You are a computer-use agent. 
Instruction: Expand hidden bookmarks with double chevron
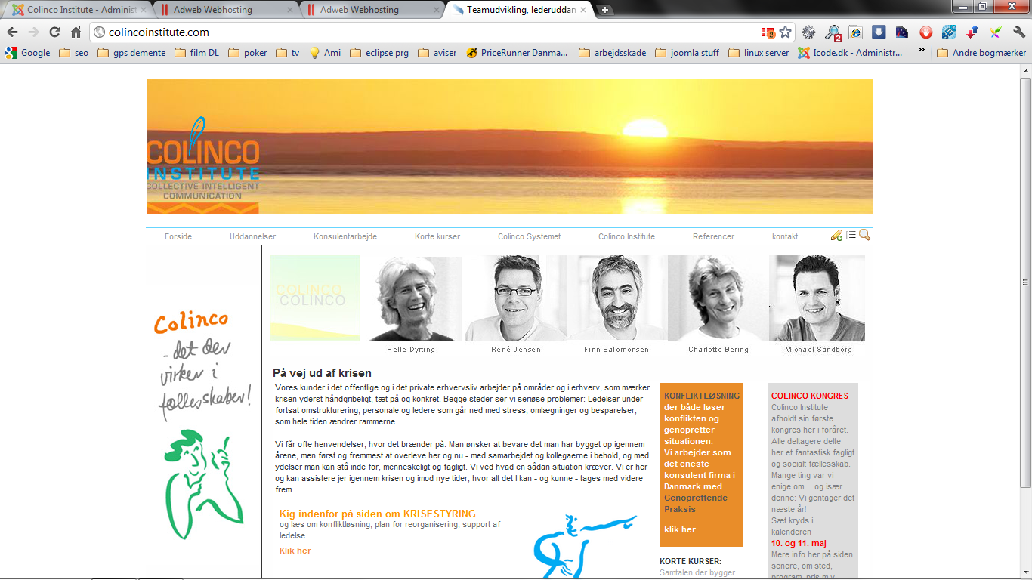(x=921, y=51)
